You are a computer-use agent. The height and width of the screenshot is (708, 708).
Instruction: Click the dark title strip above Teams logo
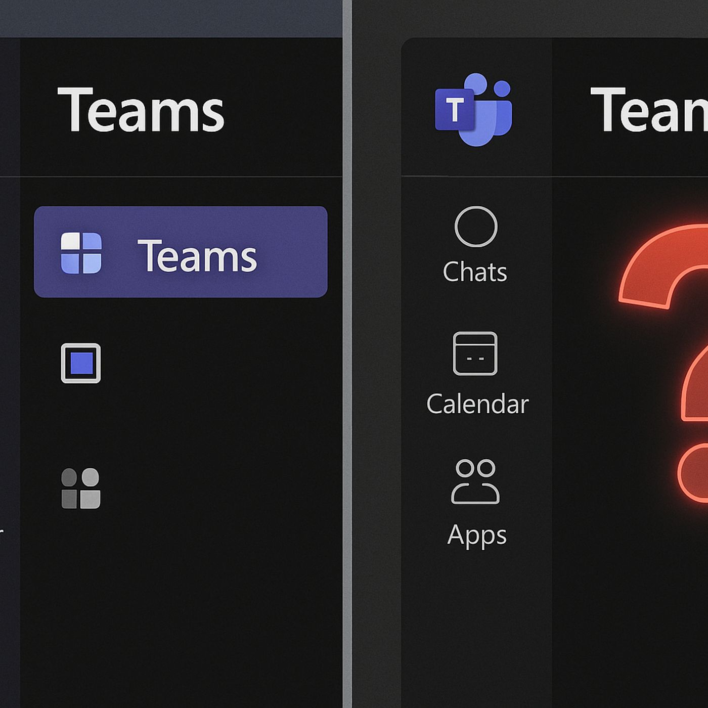click(530, 18)
